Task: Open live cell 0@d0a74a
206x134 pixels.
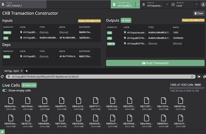Action: coord(11,103)
